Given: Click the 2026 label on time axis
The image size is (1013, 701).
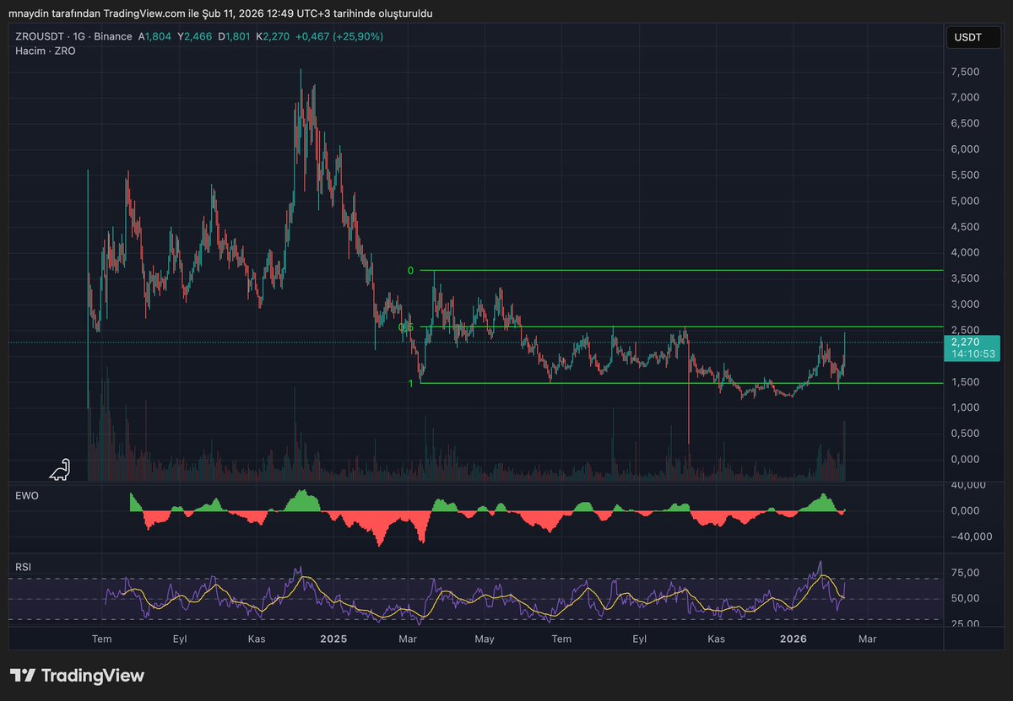Looking at the screenshot, I should point(794,639).
